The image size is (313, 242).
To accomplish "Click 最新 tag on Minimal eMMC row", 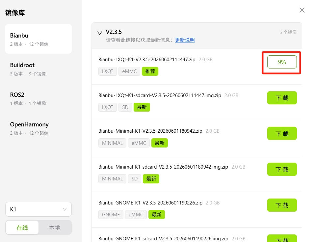I will tap(160, 143).
